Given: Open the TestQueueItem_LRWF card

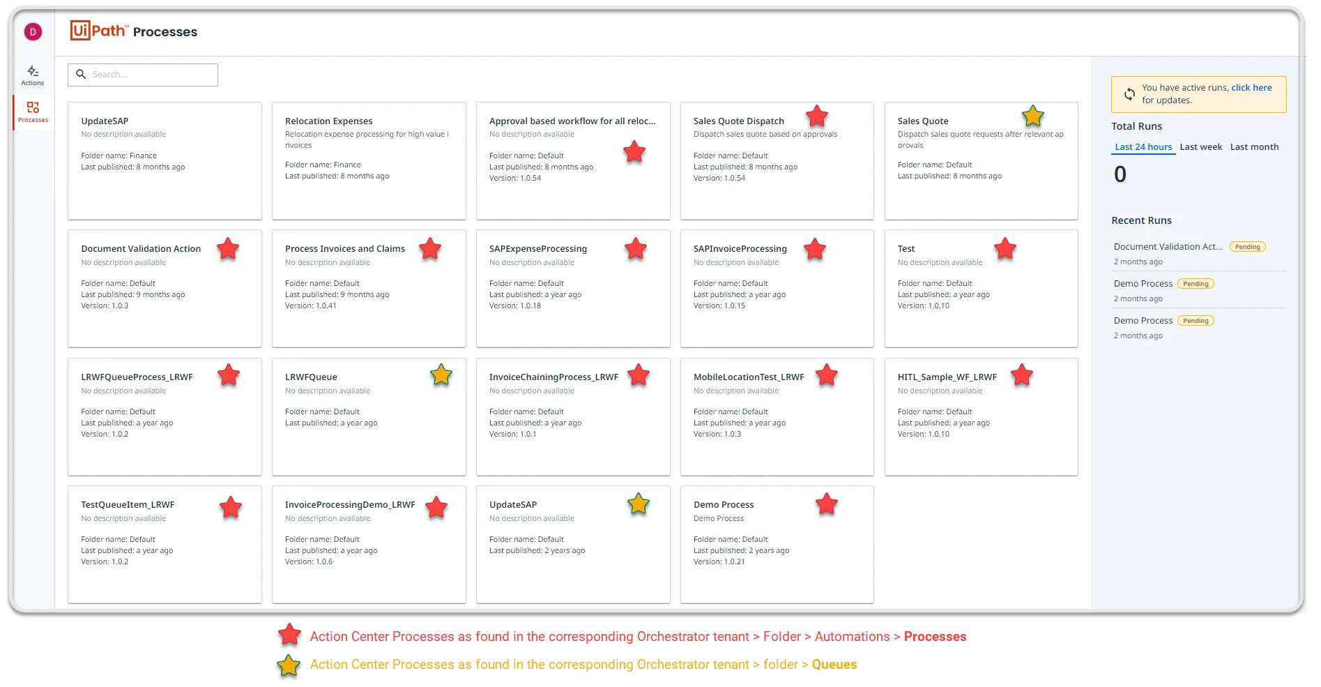Looking at the screenshot, I should tap(165, 545).
